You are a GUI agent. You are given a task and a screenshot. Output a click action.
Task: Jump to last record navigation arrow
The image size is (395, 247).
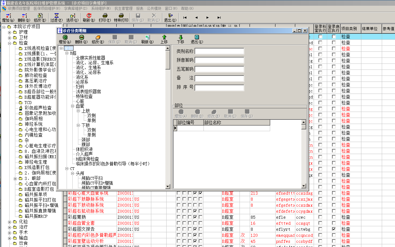pos(219,17)
